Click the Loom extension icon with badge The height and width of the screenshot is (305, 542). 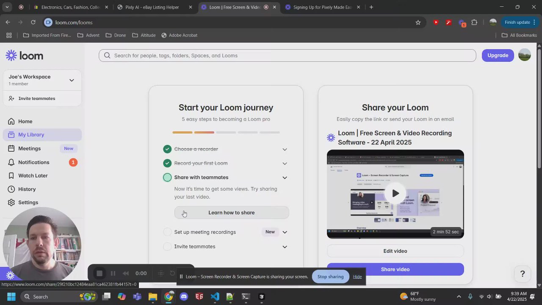[462, 23]
